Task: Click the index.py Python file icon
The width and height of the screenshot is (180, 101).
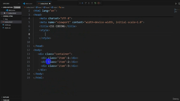Action: tap(3, 25)
